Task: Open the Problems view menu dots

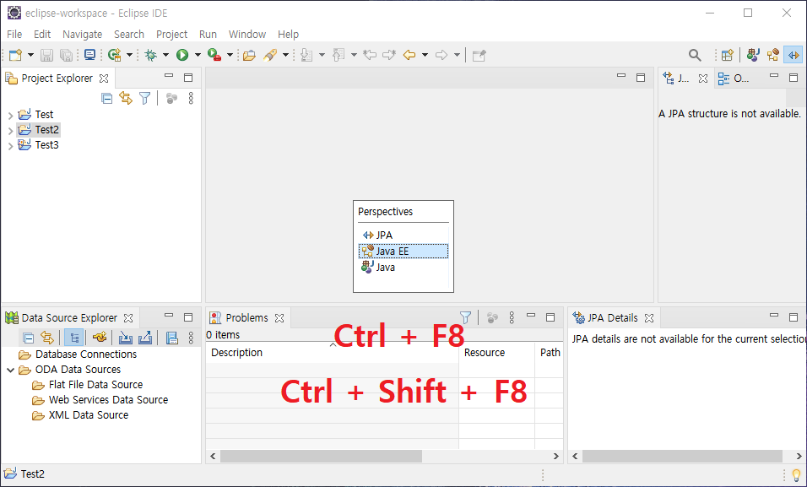Action: click(512, 317)
